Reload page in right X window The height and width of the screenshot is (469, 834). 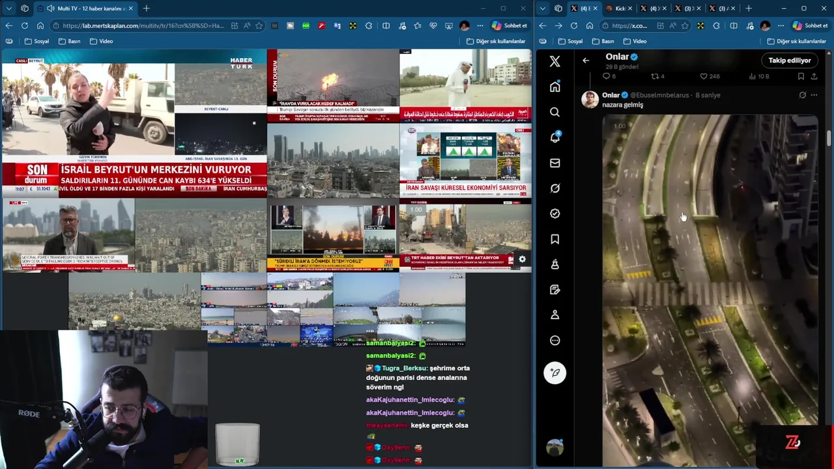point(574,25)
